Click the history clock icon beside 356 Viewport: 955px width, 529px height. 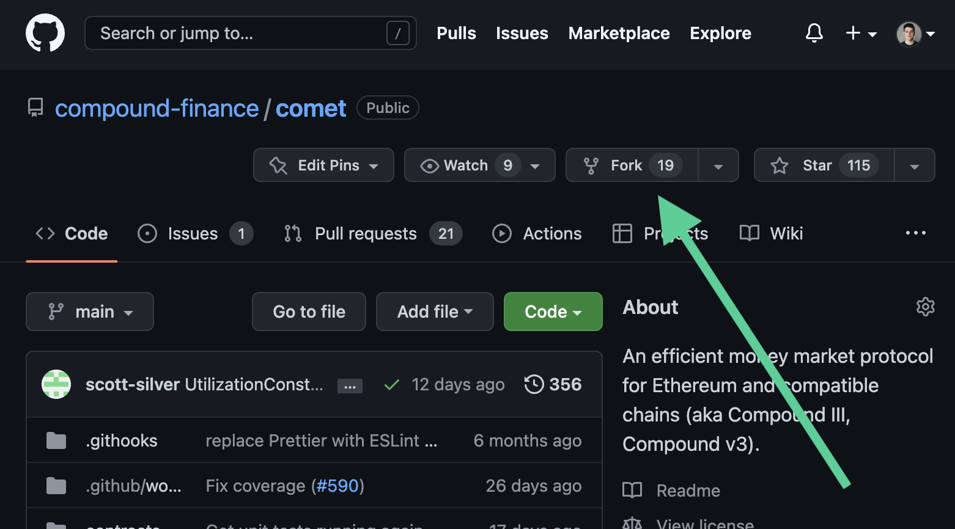pyautogui.click(x=534, y=384)
